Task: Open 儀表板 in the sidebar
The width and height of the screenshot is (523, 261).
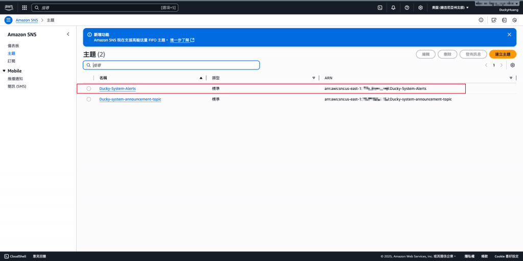Action: [x=13, y=46]
